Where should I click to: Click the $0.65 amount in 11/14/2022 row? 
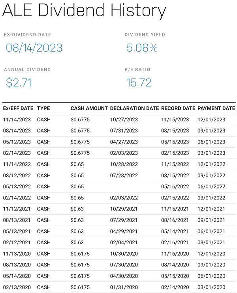pos(76,164)
